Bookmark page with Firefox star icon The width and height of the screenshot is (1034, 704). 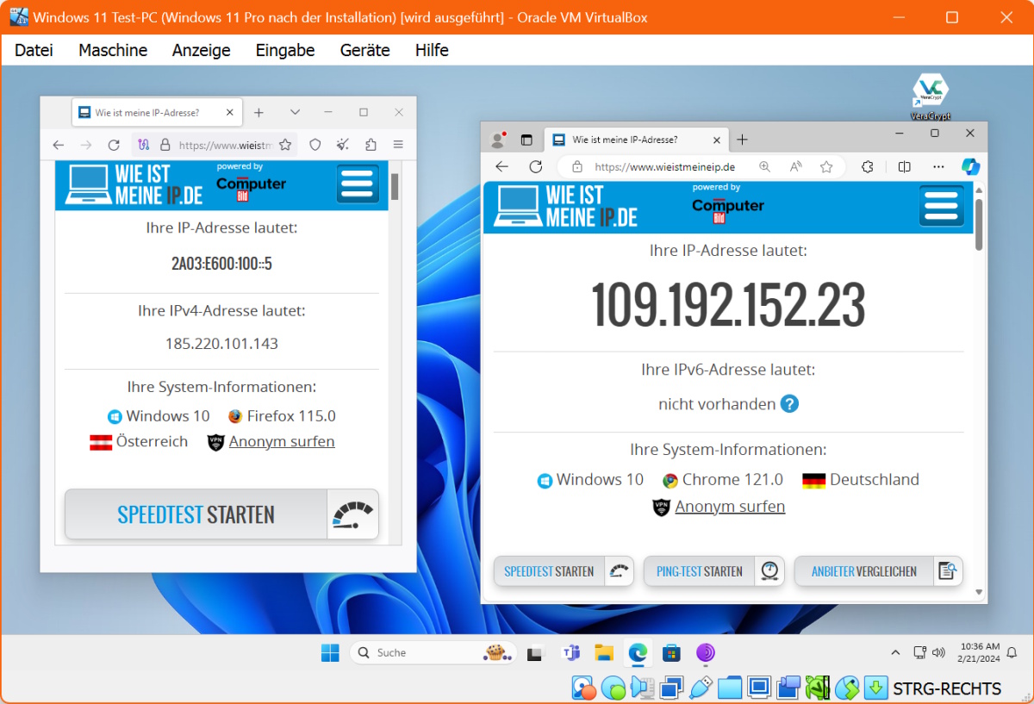285,145
